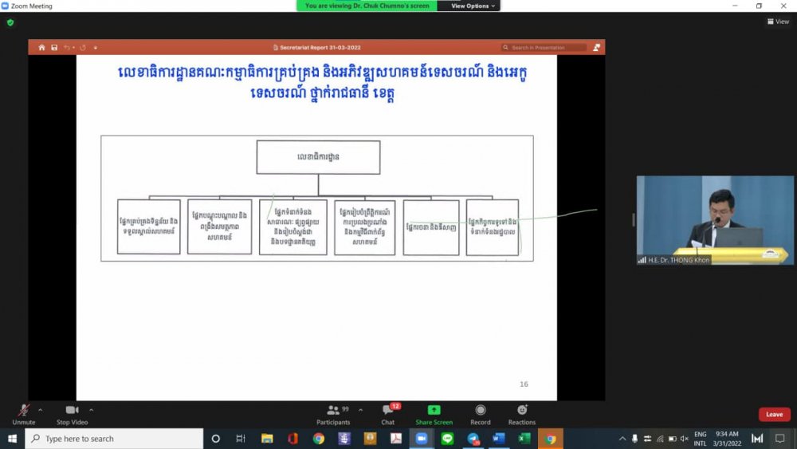Open Telegram from the taskbar
Viewport: 797px width, 449px height.
click(x=473, y=439)
